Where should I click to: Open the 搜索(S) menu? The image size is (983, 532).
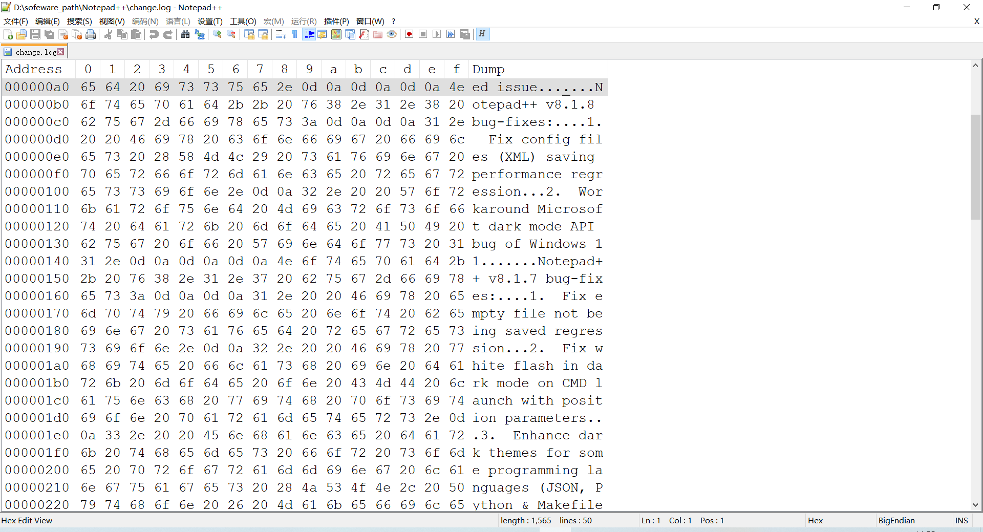pyautogui.click(x=79, y=22)
